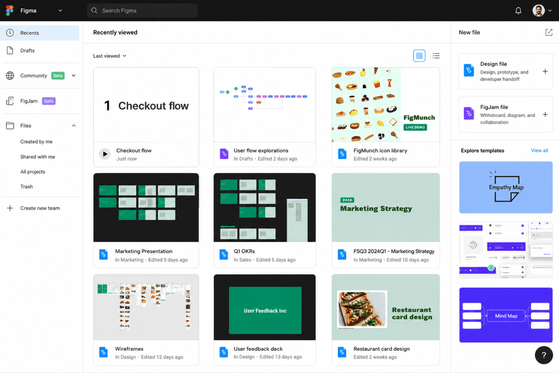Play the Checkout flow prototype
This screenshot has width=559, height=373.
click(x=105, y=154)
